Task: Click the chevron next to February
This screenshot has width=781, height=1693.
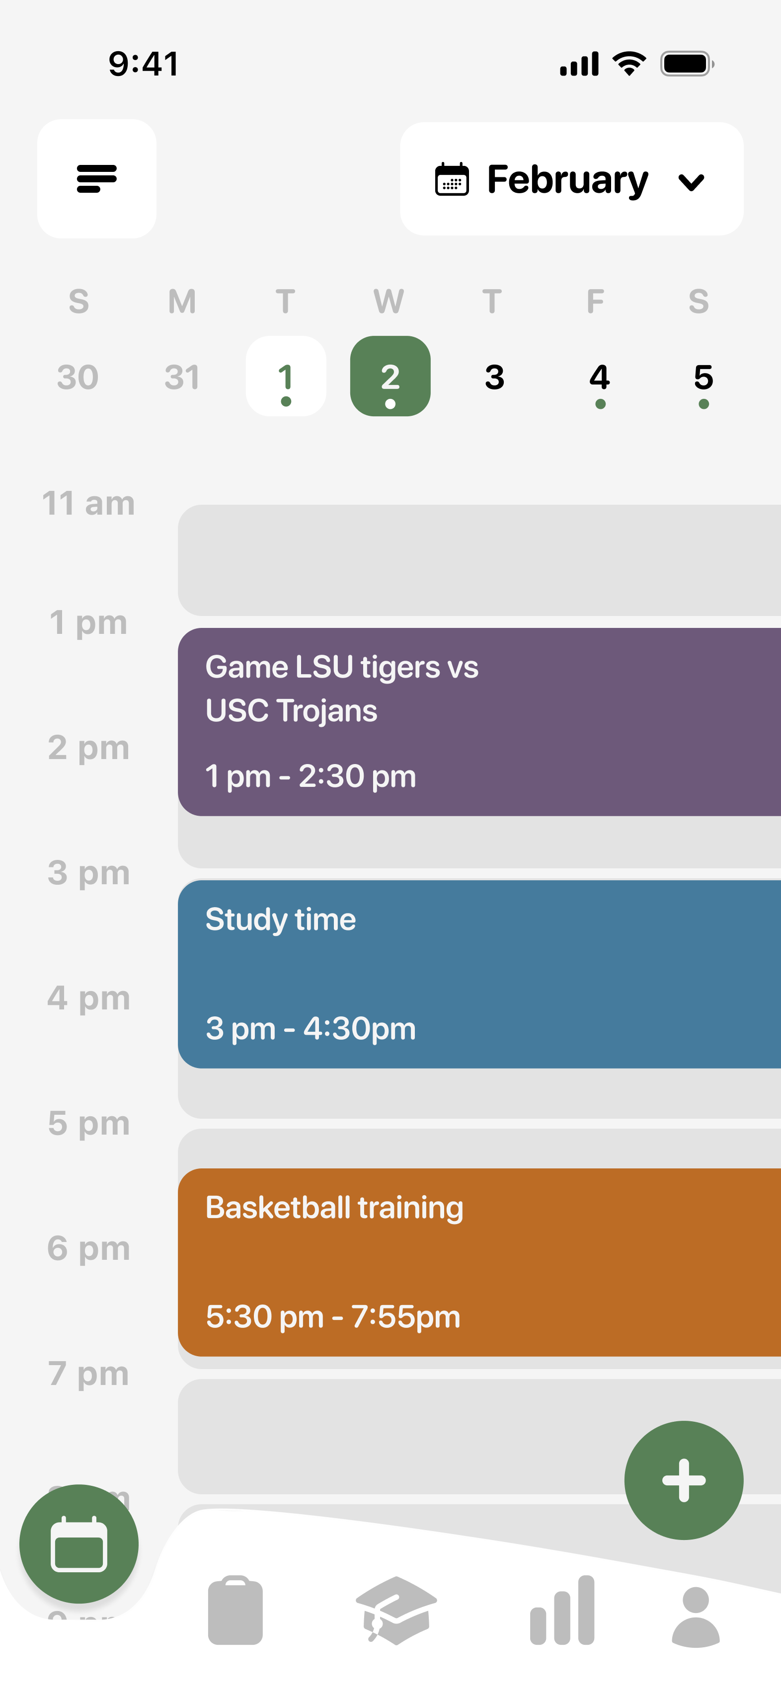Action: click(x=691, y=181)
